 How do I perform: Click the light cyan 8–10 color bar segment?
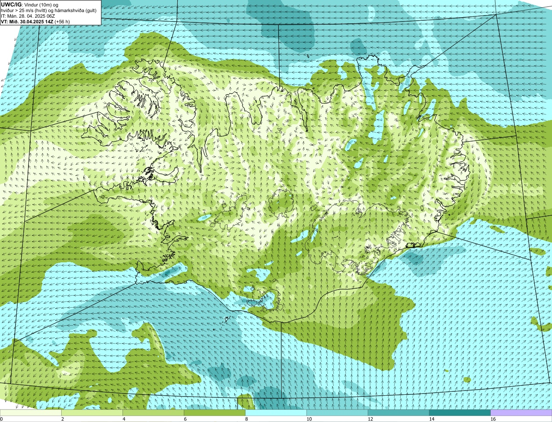tap(276, 413)
